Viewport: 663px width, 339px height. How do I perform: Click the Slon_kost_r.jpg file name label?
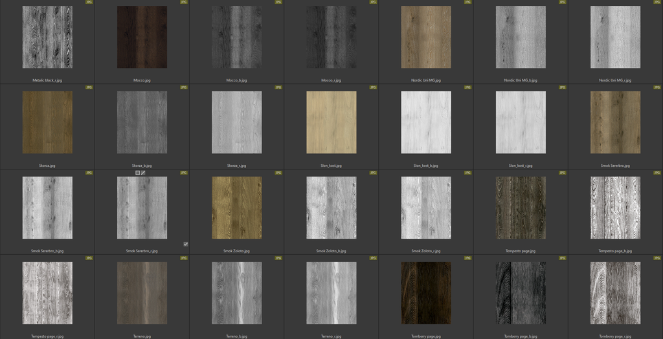pos(521,166)
